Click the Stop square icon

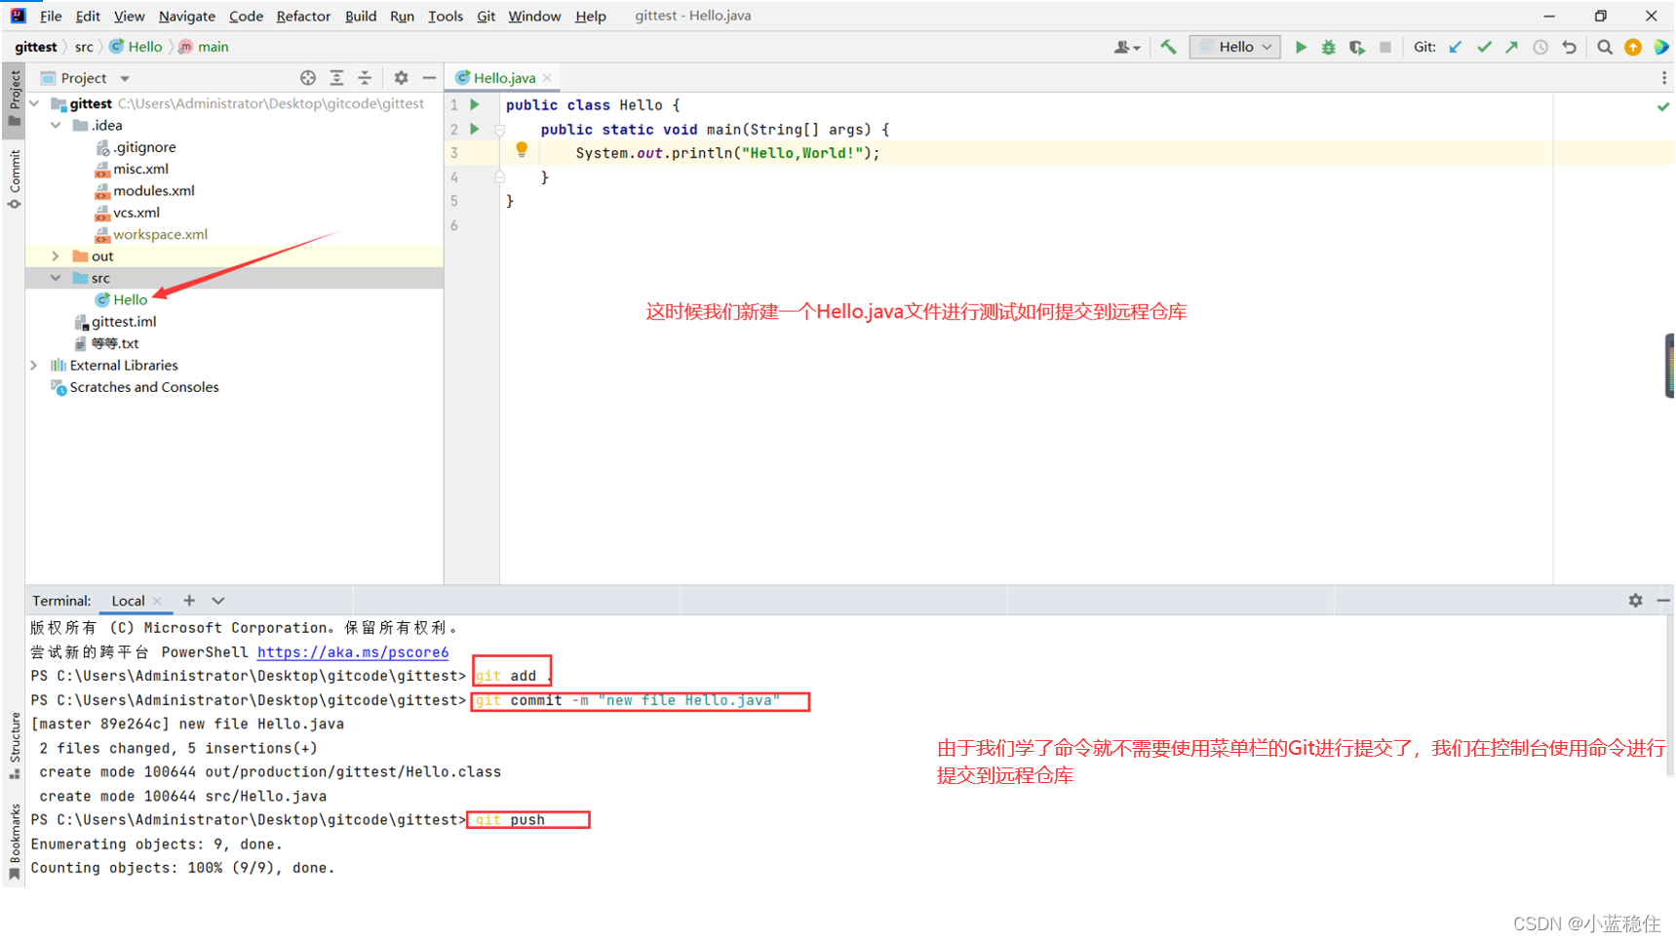click(x=1385, y=47)
